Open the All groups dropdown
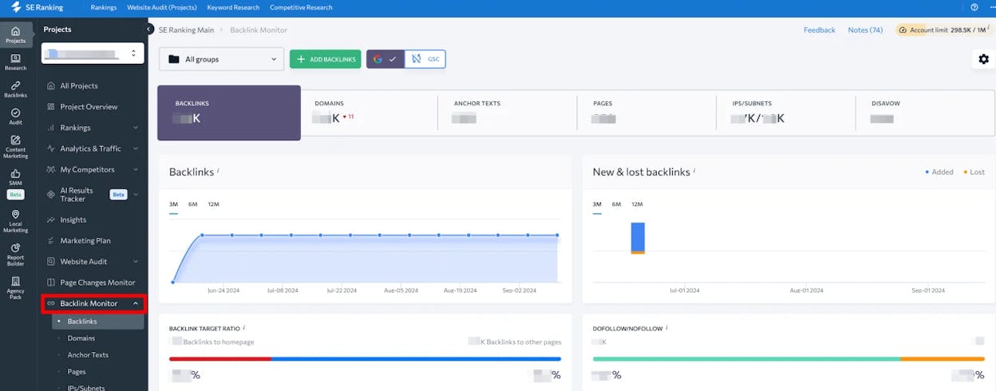The height and width of the screenshot is (391, 996). 221,59
